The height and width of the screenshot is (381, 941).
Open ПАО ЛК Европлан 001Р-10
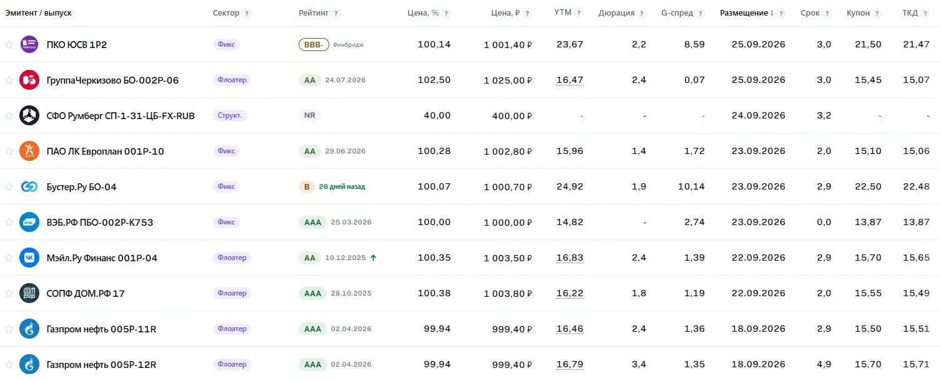click(106, 151)
